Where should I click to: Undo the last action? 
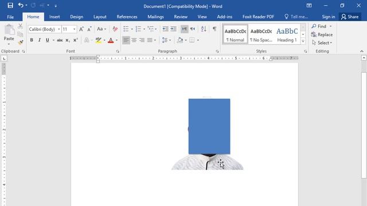21,5
